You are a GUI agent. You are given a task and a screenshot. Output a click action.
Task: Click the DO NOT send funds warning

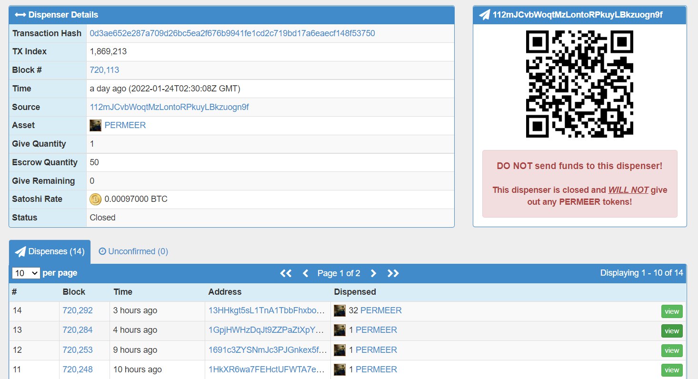pyautogui.click(x=580, y=166)
